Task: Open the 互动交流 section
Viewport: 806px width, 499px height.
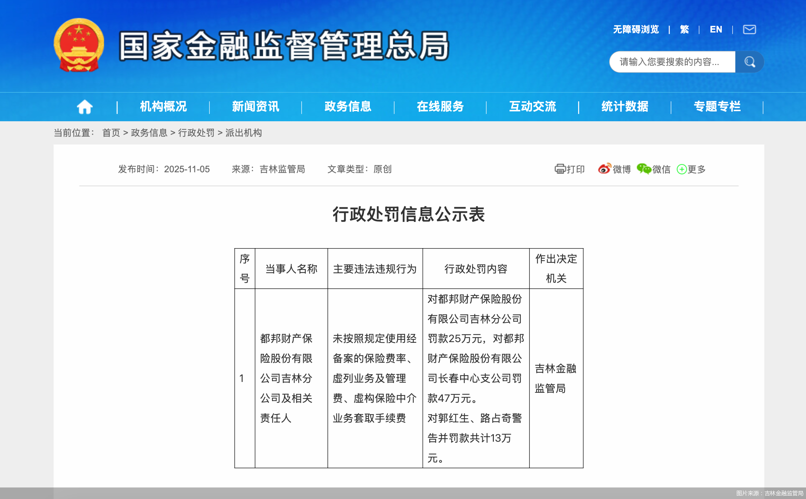Action: click(533, 107)
